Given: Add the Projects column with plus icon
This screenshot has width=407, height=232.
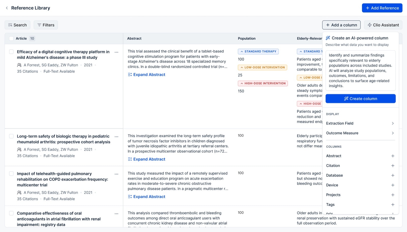Looking at the screenshot, I should coord(393,195).
